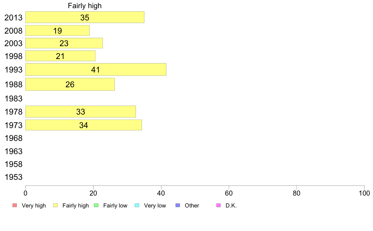
Task: Select the 1973 bar showing 34
Action: pyautogui.click(x=84, y=125)
